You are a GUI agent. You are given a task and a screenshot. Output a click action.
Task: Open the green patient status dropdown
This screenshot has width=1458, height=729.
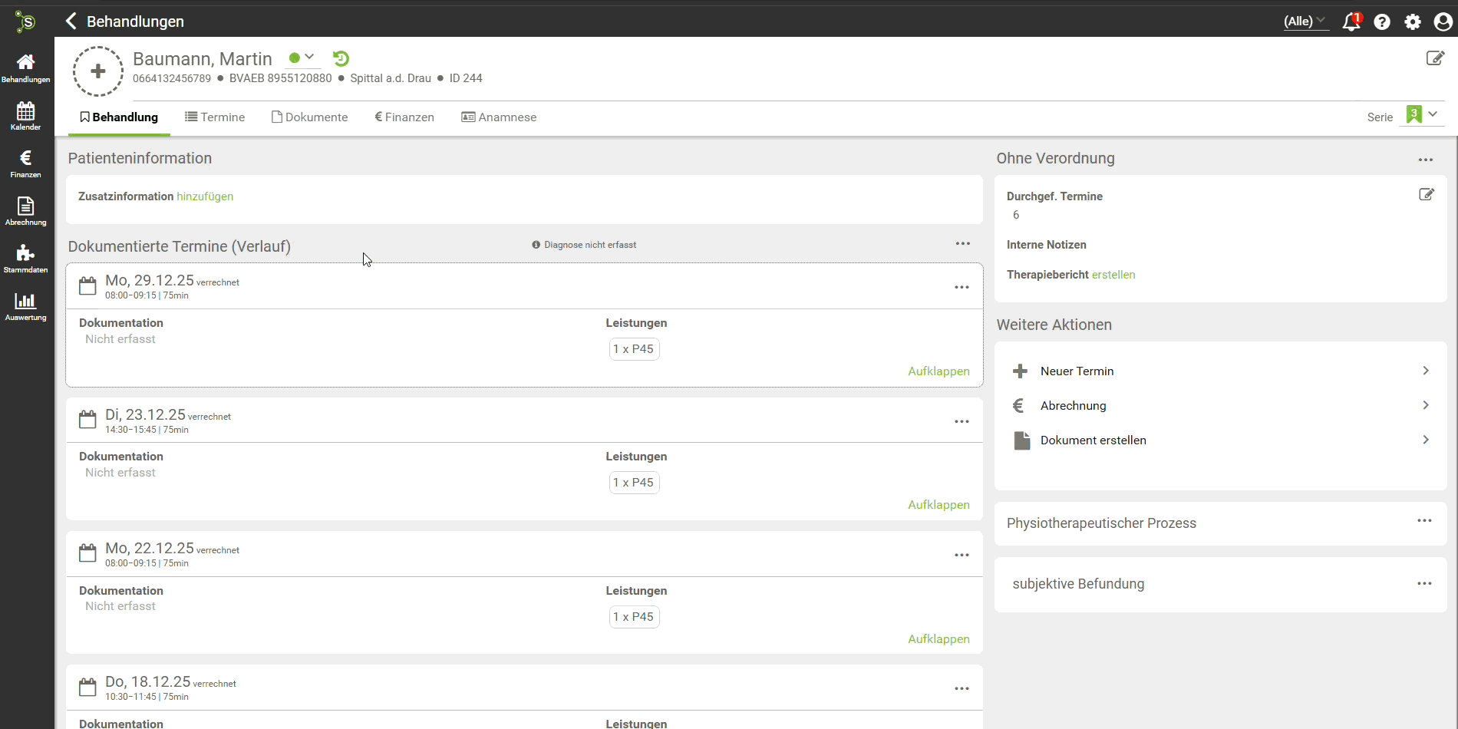click(x=302, y=58)
